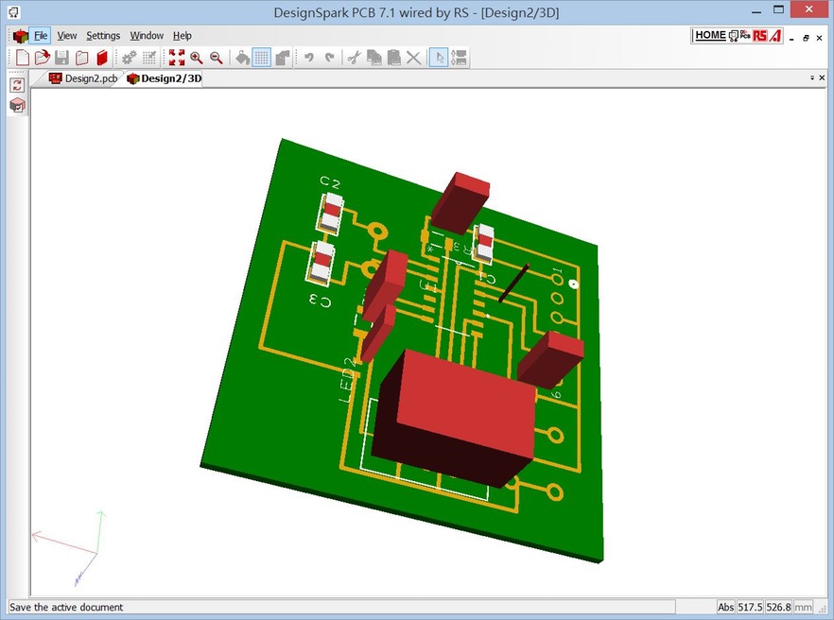Click the paint bucket style icon
Viewport: 834px width, 620px height.
[x=242, y=58]
